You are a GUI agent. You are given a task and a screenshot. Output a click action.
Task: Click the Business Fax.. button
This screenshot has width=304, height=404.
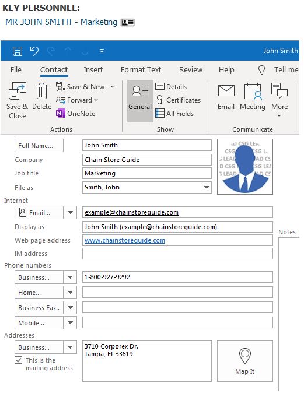coord(39,308)
